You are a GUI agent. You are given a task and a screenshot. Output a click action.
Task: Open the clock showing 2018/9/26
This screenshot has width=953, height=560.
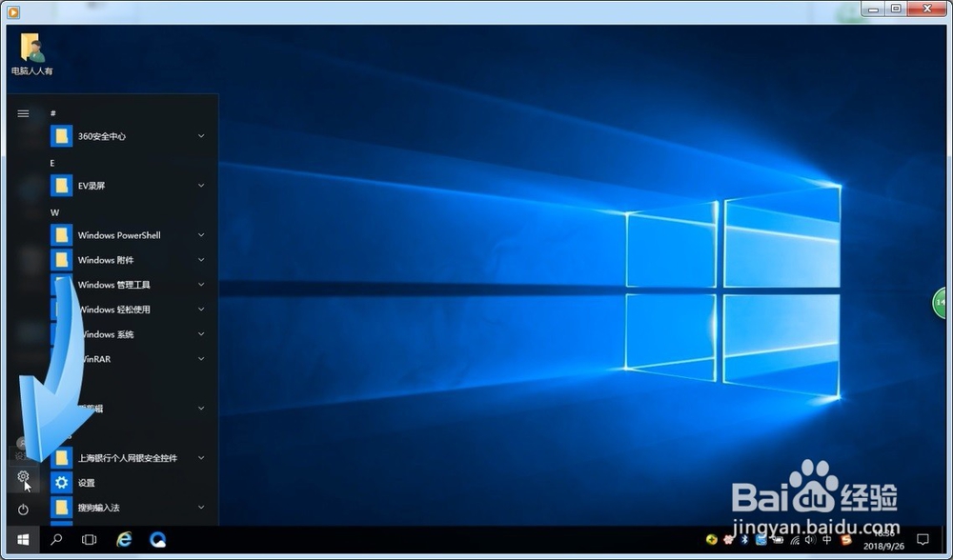click(883, 540)
